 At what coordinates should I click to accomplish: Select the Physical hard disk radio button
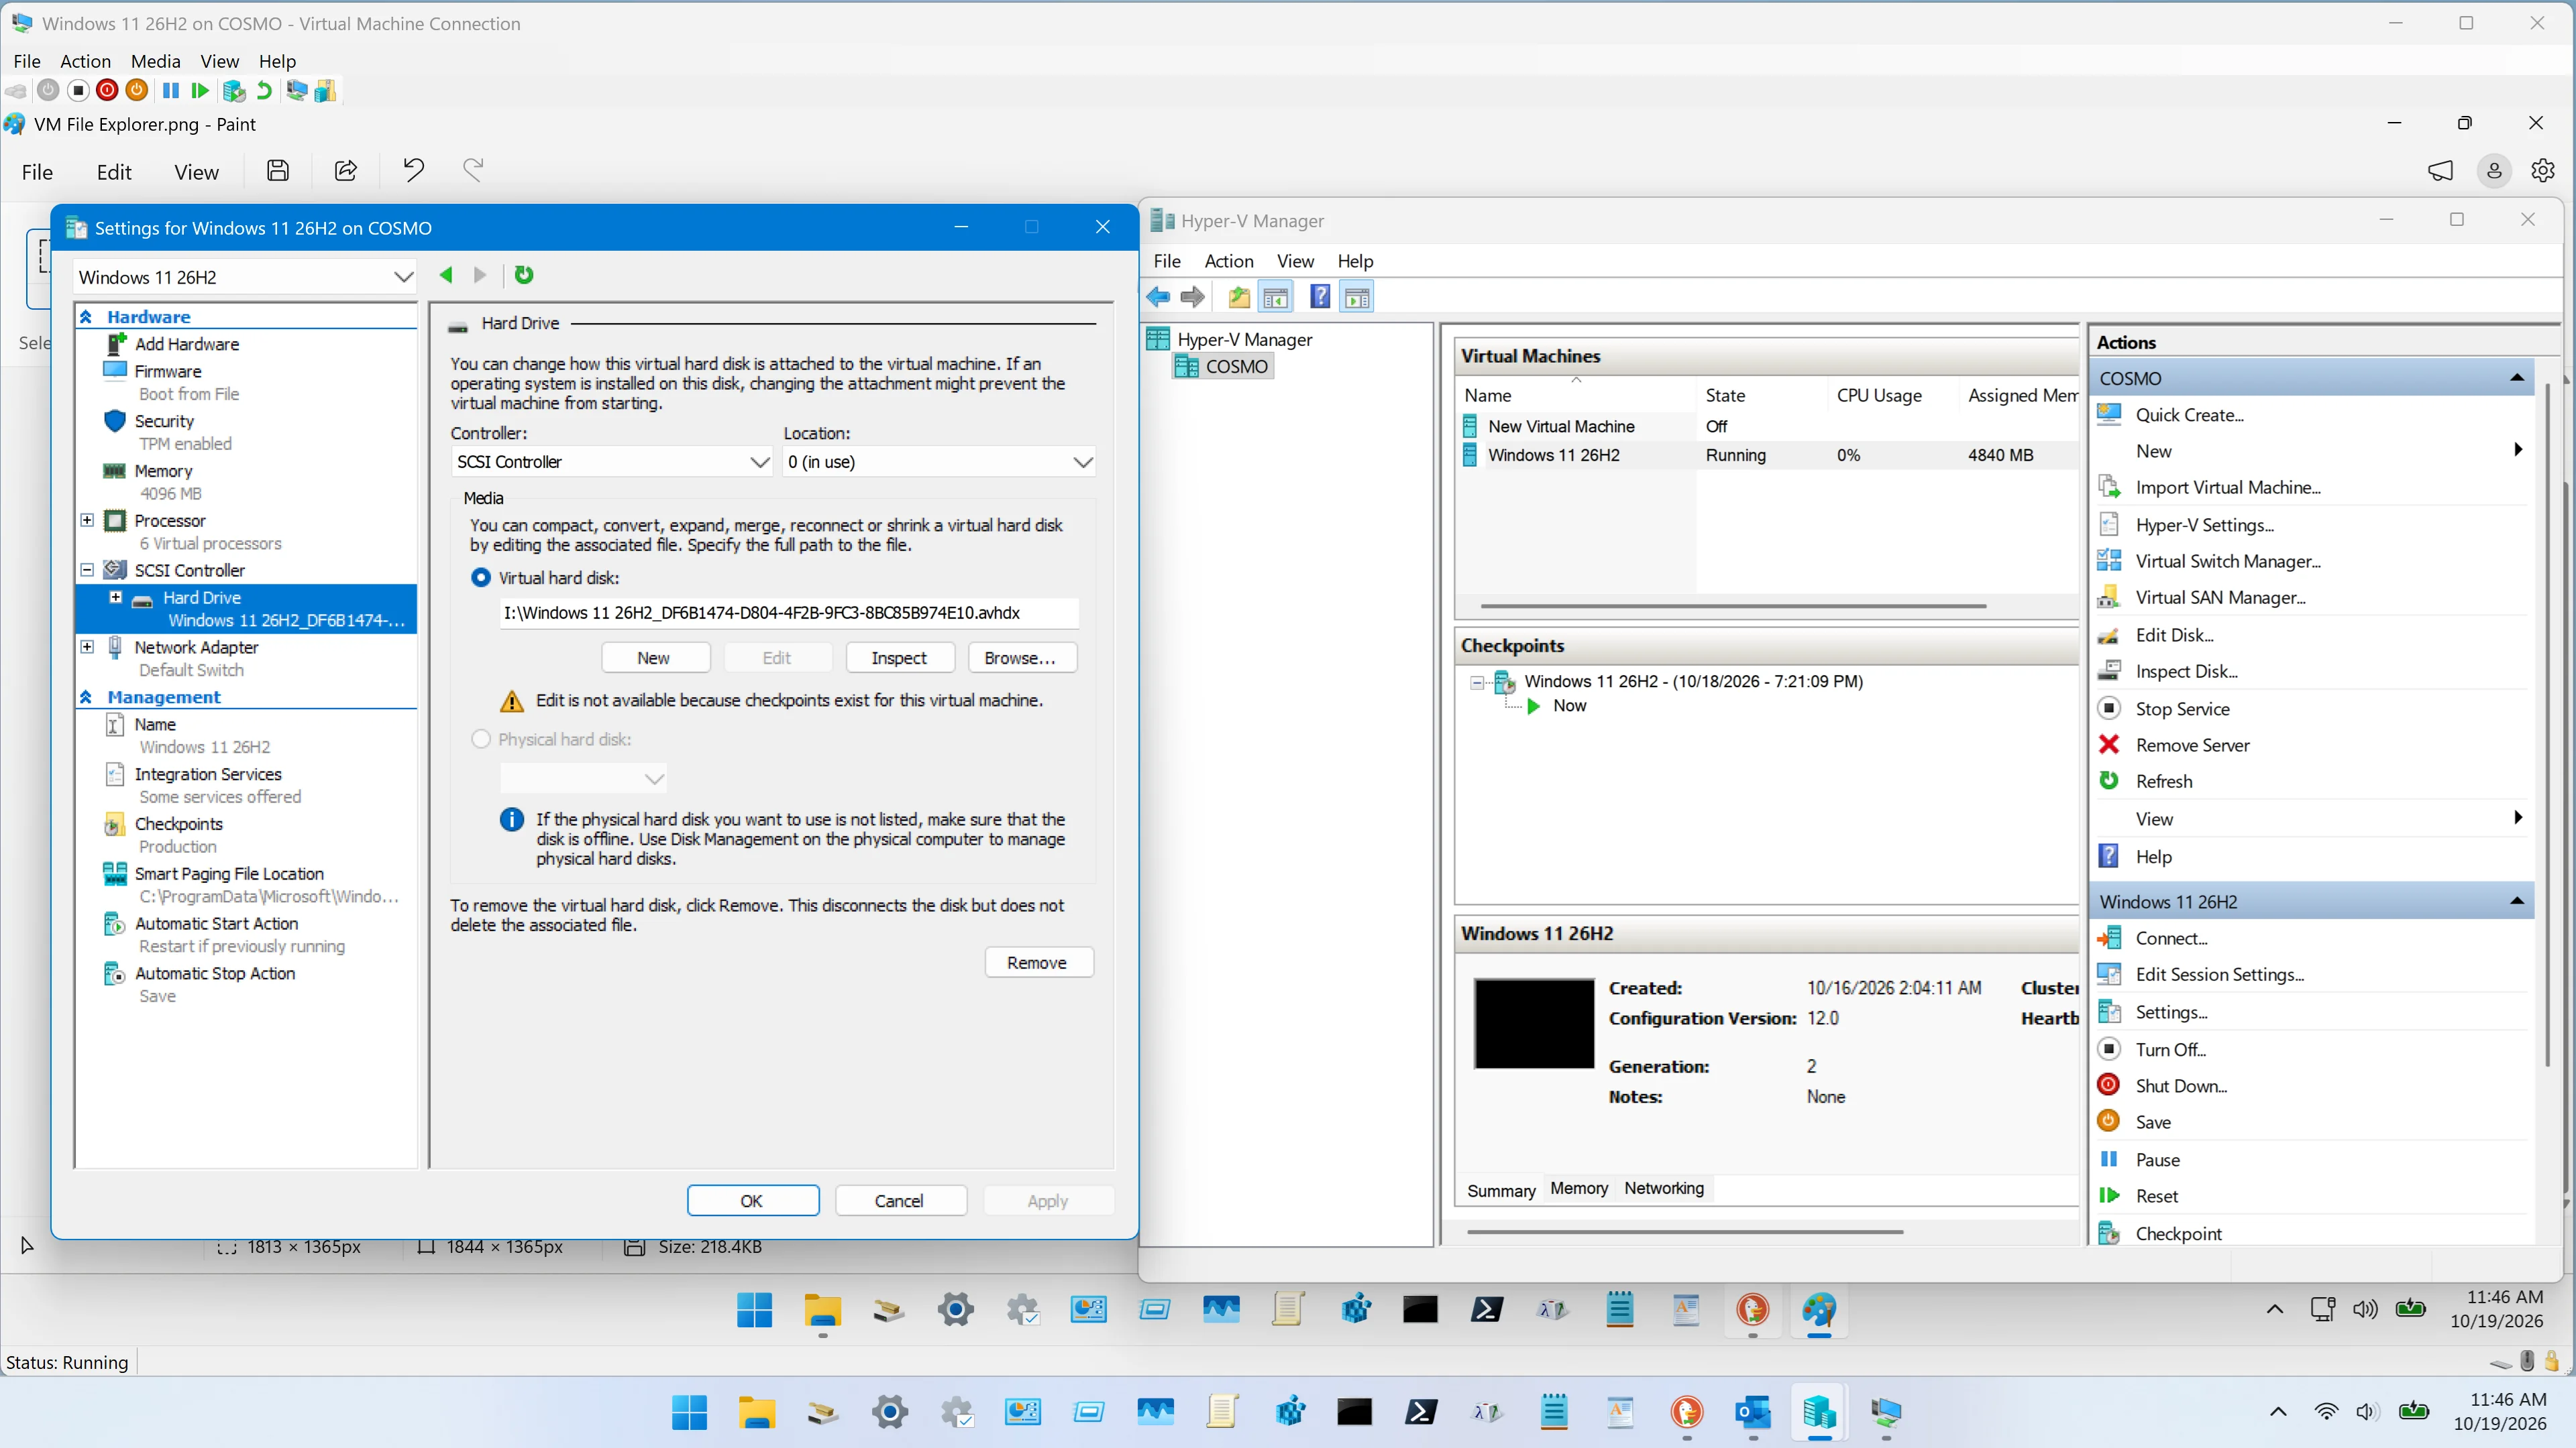point(481,739)
